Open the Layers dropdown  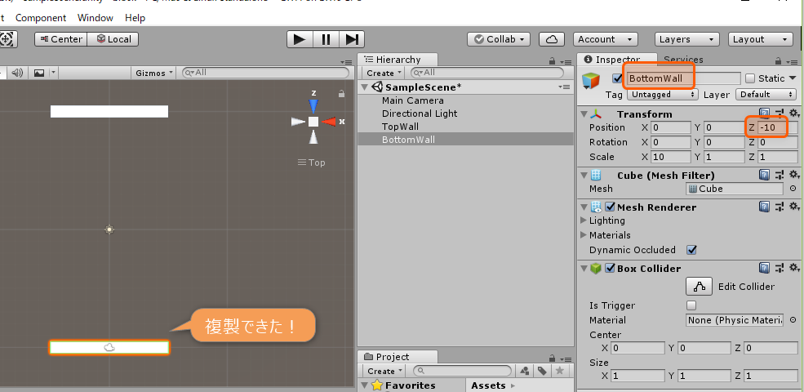coord(687,39)
